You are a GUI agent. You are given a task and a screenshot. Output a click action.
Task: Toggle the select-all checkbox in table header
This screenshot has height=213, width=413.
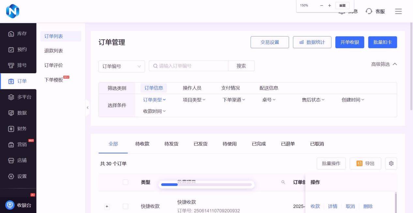tap(126, 182)
